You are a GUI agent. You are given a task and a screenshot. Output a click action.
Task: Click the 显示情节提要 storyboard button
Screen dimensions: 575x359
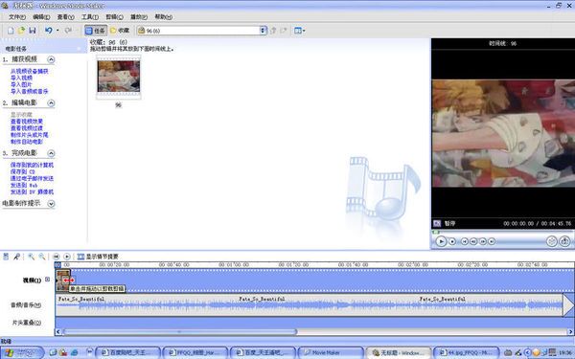pyautogui.click(x=98, y=257)
